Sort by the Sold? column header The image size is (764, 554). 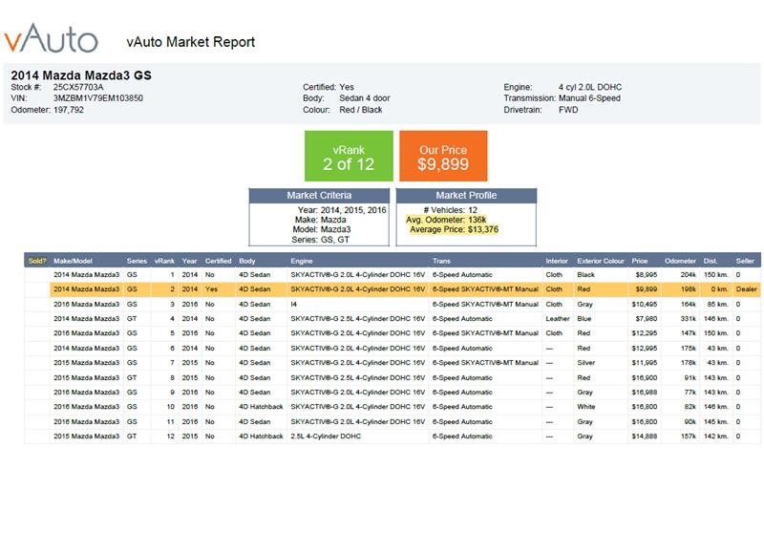coord(37,261)
